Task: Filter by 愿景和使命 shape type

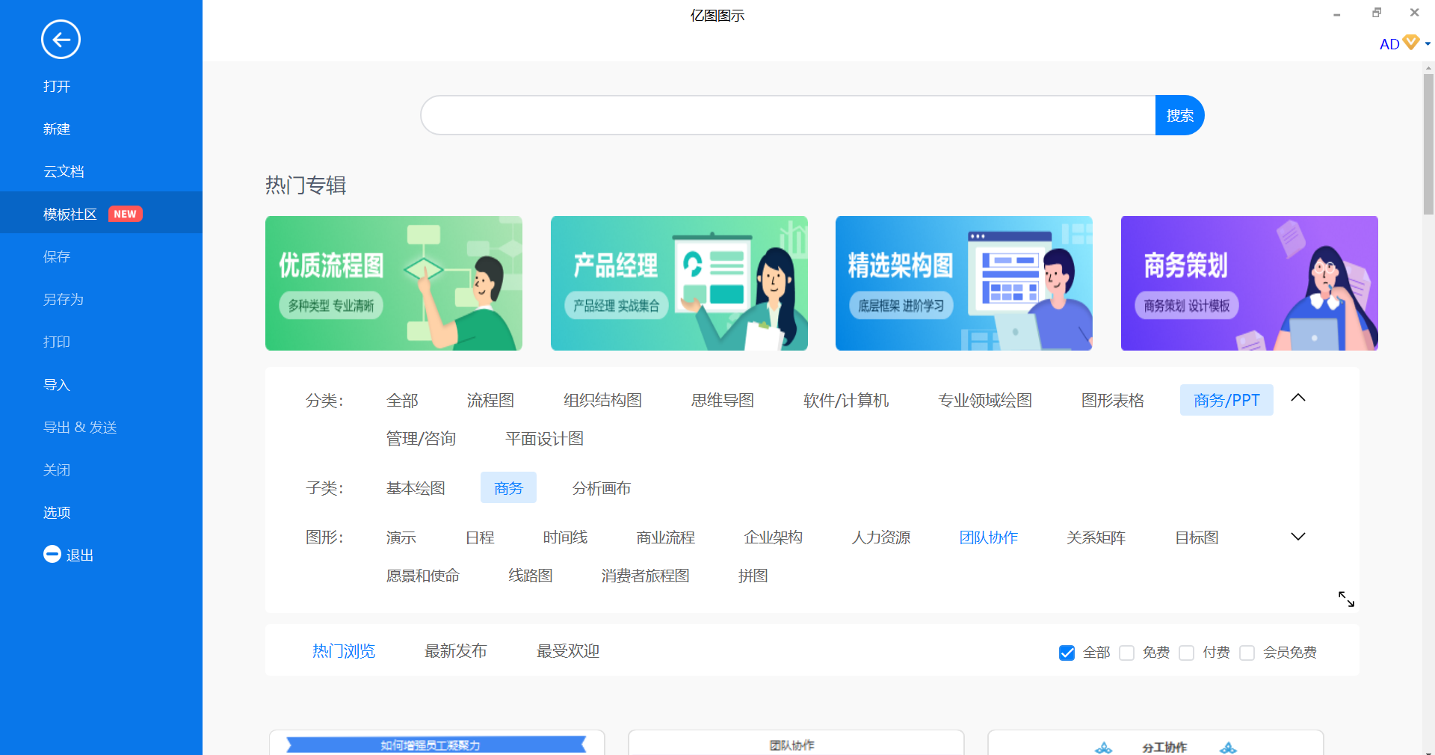Action: pyautogui.click(x=423, y=576)
